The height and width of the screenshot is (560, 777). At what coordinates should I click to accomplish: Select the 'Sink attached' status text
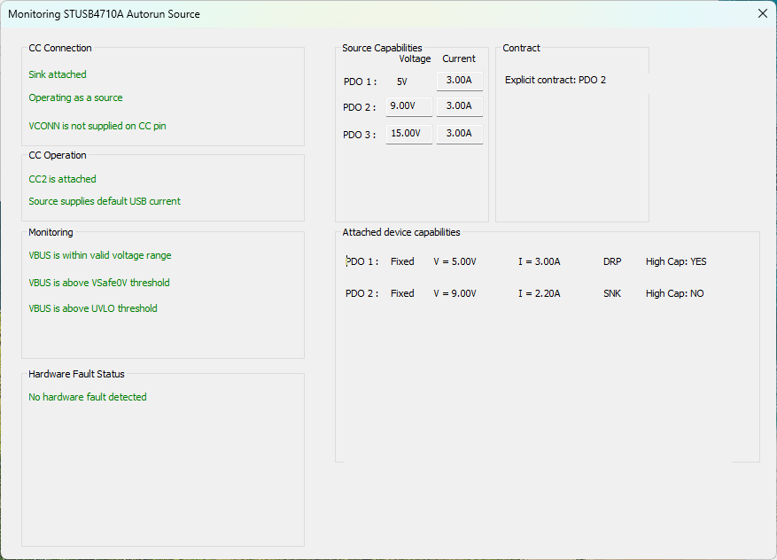(58, 74)
